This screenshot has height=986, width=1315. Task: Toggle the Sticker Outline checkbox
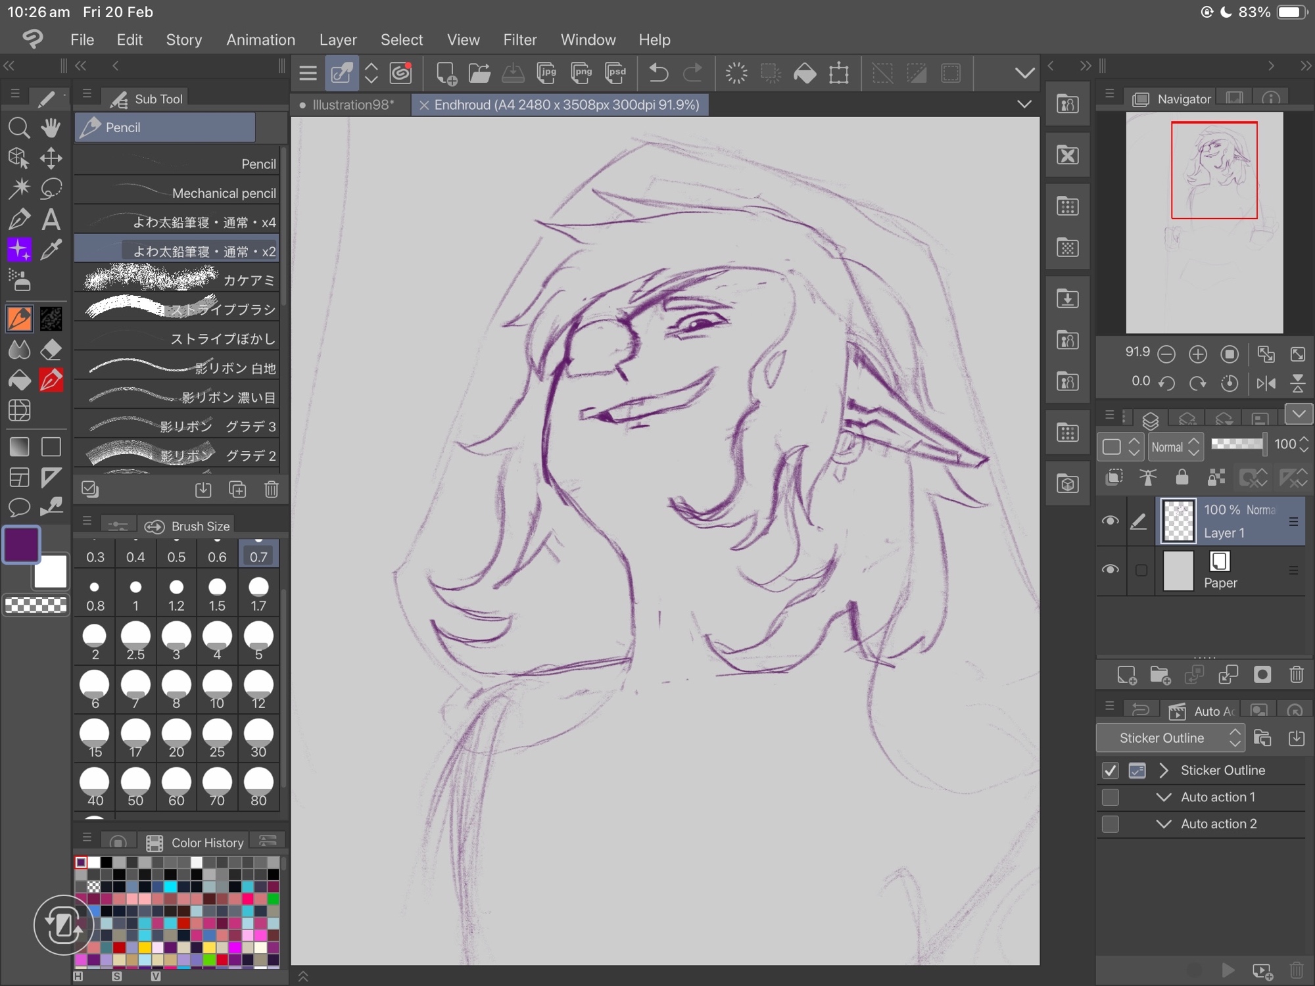[x=1111, y=770]
